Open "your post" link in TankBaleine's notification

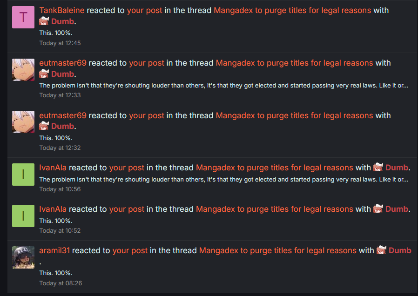[x=145, y=10]
